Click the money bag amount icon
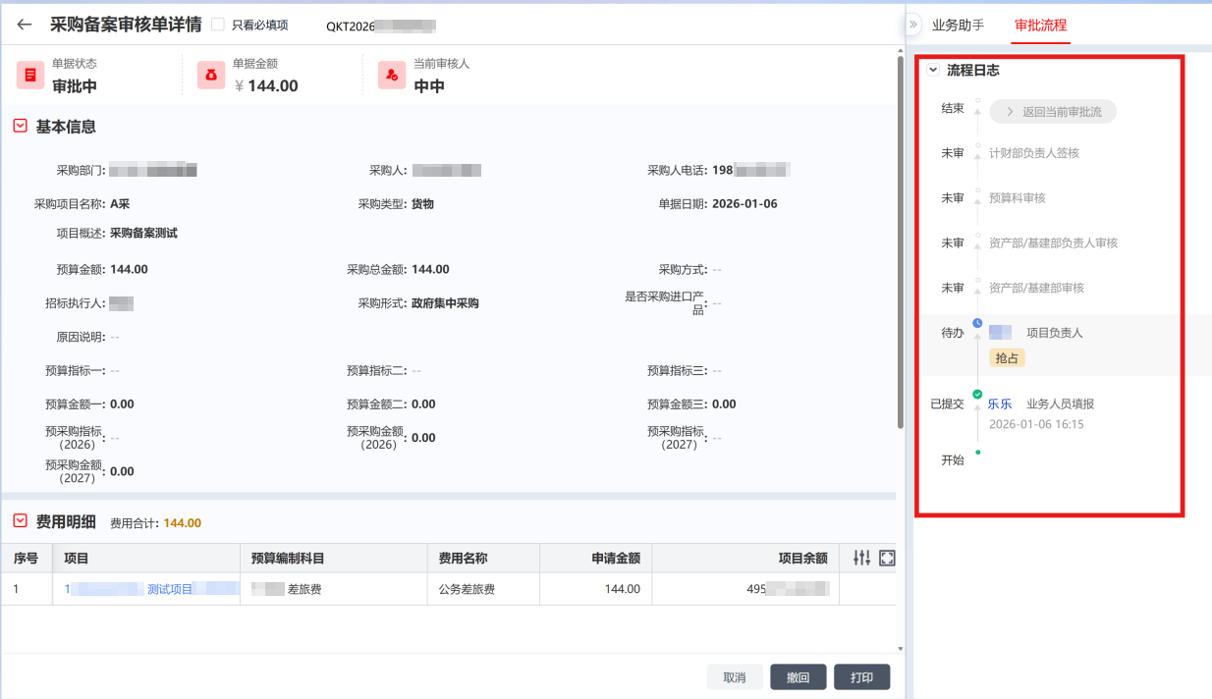Image resolution: width=1212 pixels, height=699 pixels. click(211, 76)
